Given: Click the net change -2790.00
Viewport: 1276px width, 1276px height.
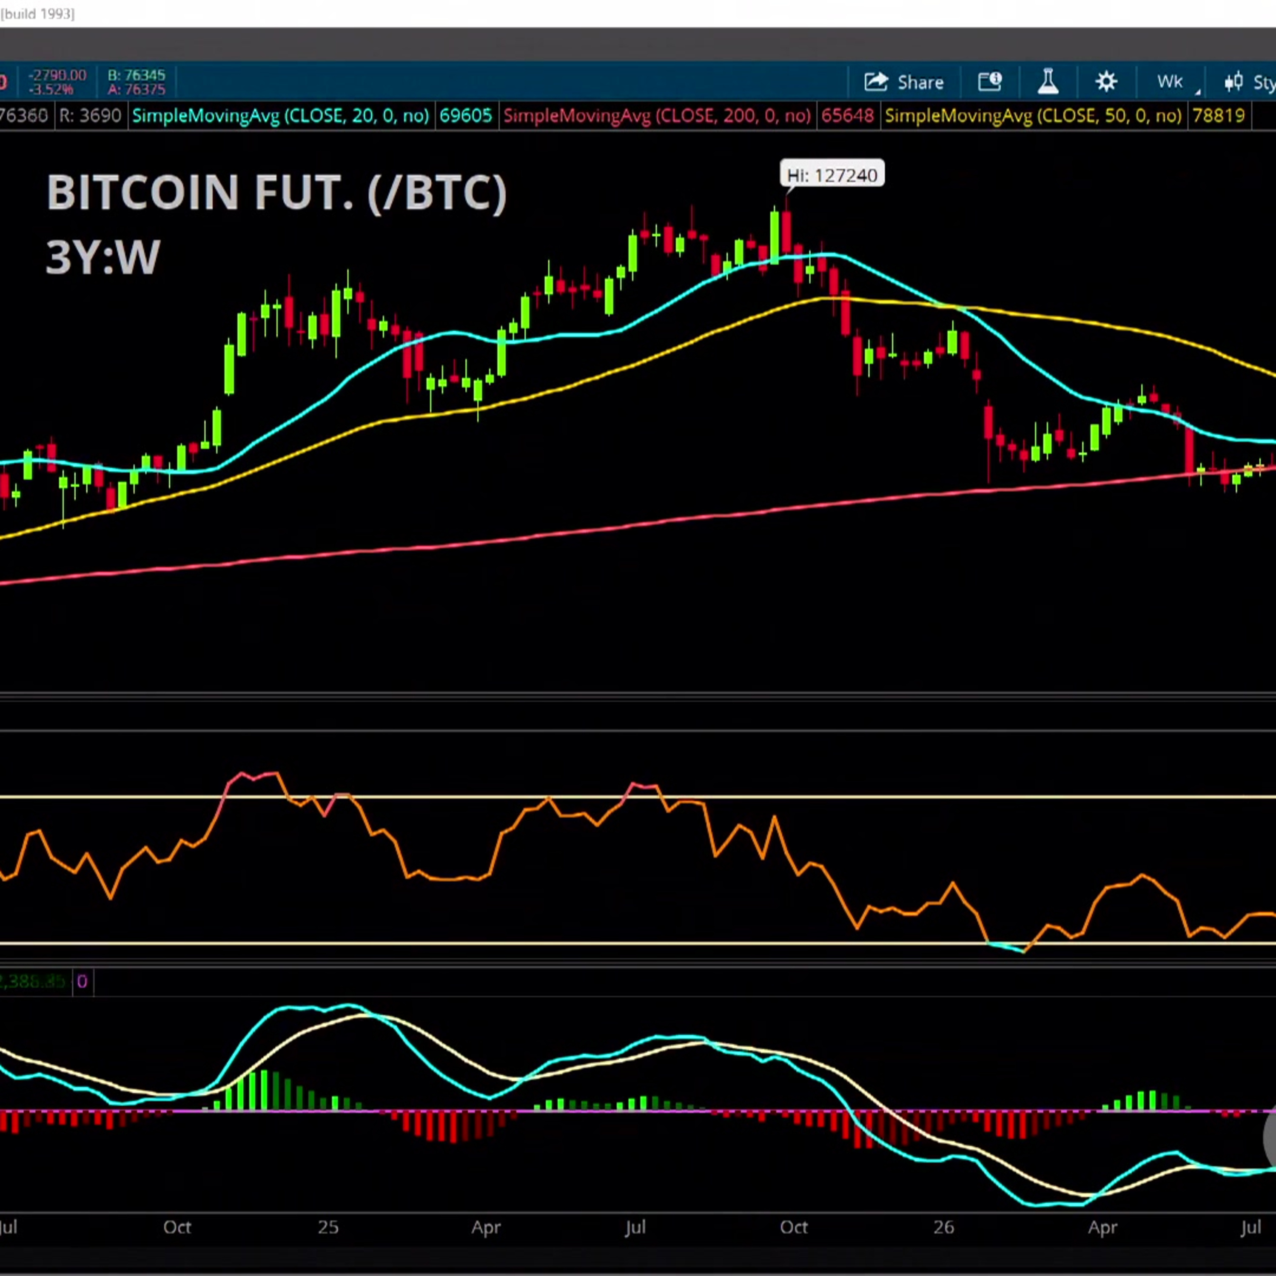Looking at the screenshot, I should 57,75.
